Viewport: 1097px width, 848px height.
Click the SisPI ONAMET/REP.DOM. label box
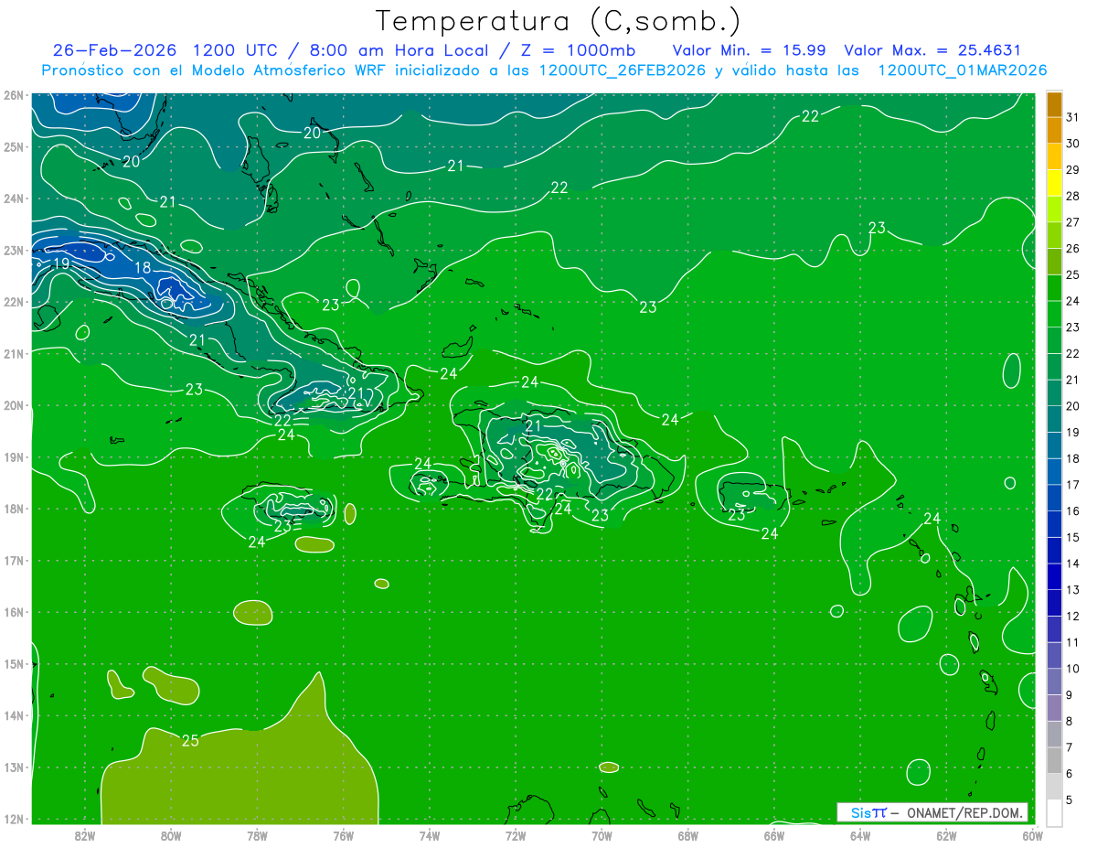point(932,812)
